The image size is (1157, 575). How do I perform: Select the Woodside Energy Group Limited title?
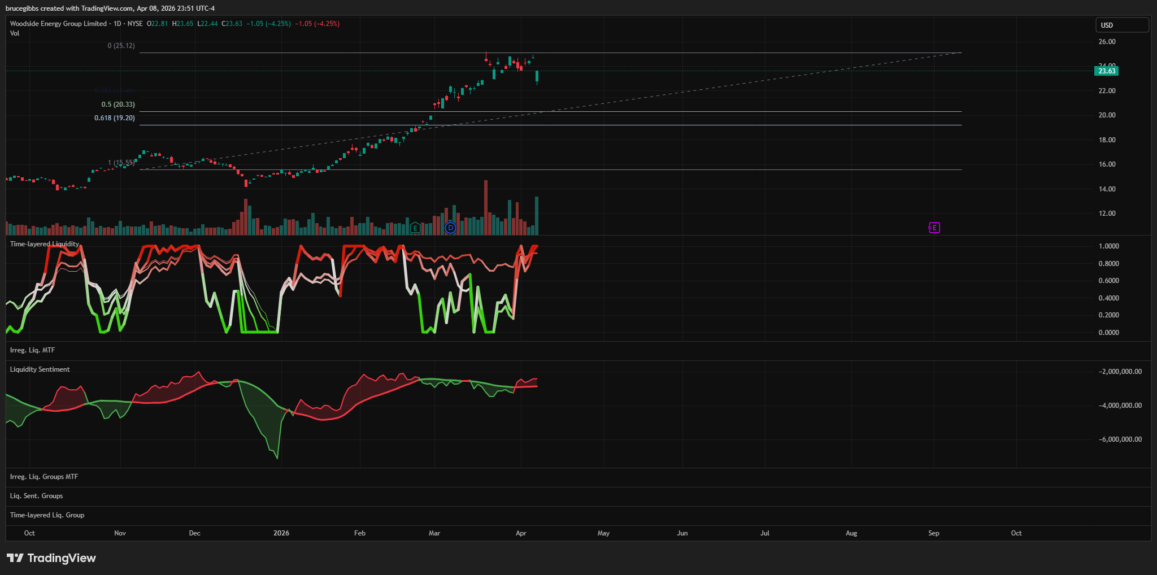[58, 24]
